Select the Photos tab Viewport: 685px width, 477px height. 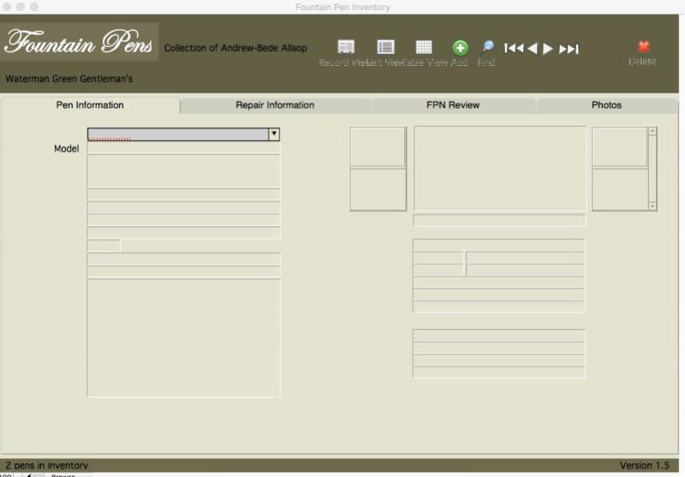(x=606, y=105)
